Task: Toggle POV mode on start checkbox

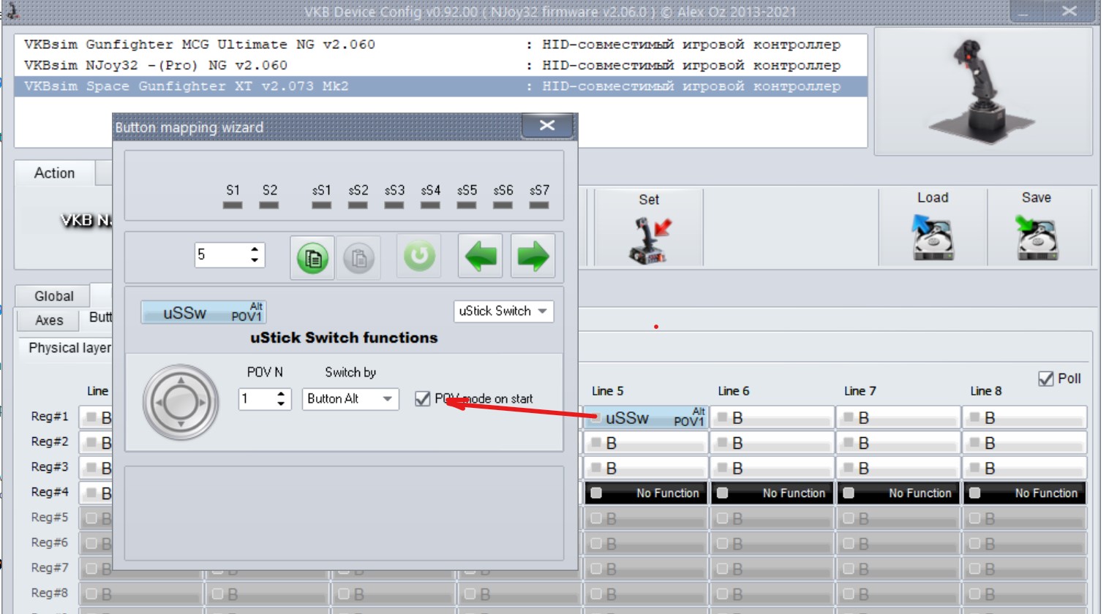Action: click(x=422, y=398)
